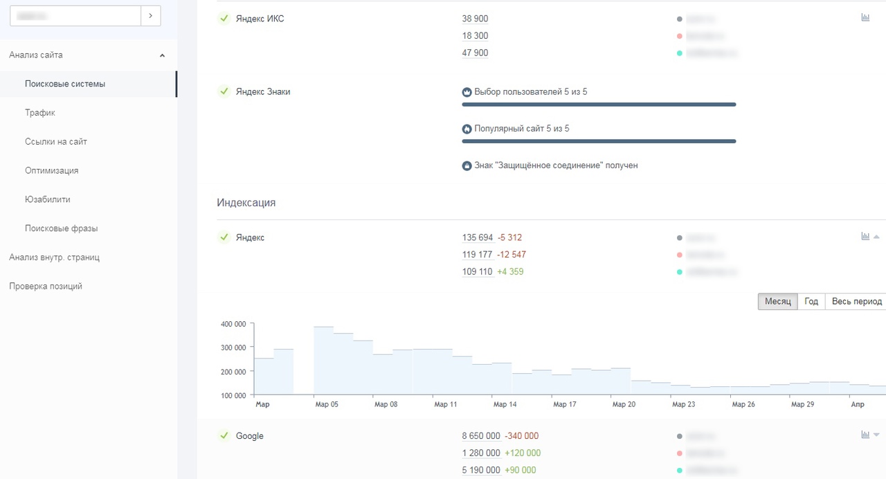The width and height of the screenshot is (886, 479).
Task: Click the lock icon for Защищённое соединение
Action: [467, 166]
